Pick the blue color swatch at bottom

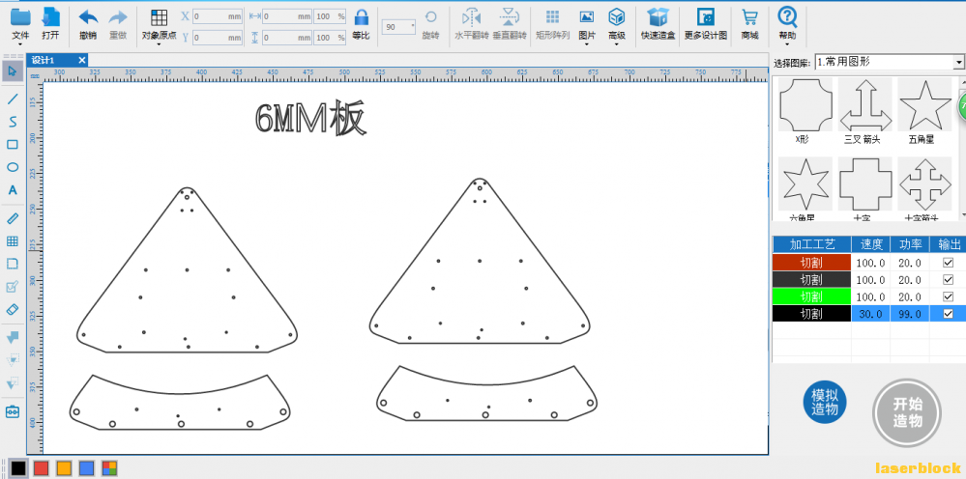pyautogui.click(x=87, y=468)
